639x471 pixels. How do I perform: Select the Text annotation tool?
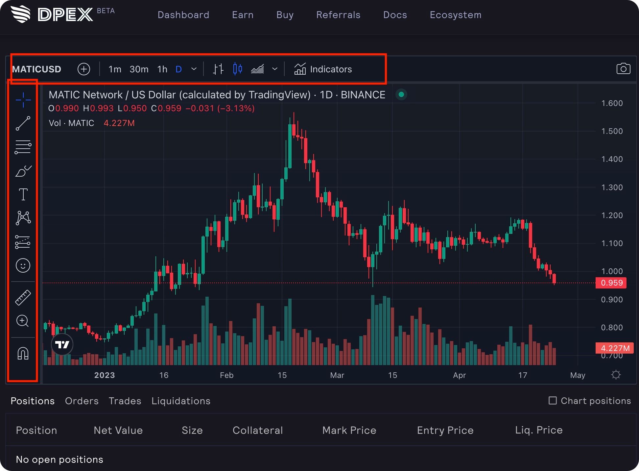click(23, 194)
